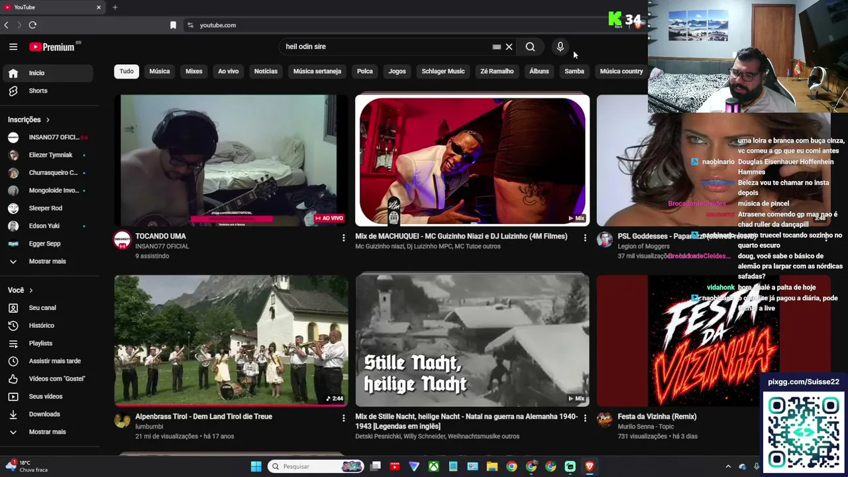Go back in the browser
The image size is (848, 477).
pyautogui.click(x=7, y=25)
